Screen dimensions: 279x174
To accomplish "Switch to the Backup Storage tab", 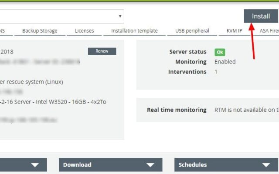I will tap(40, 31).
